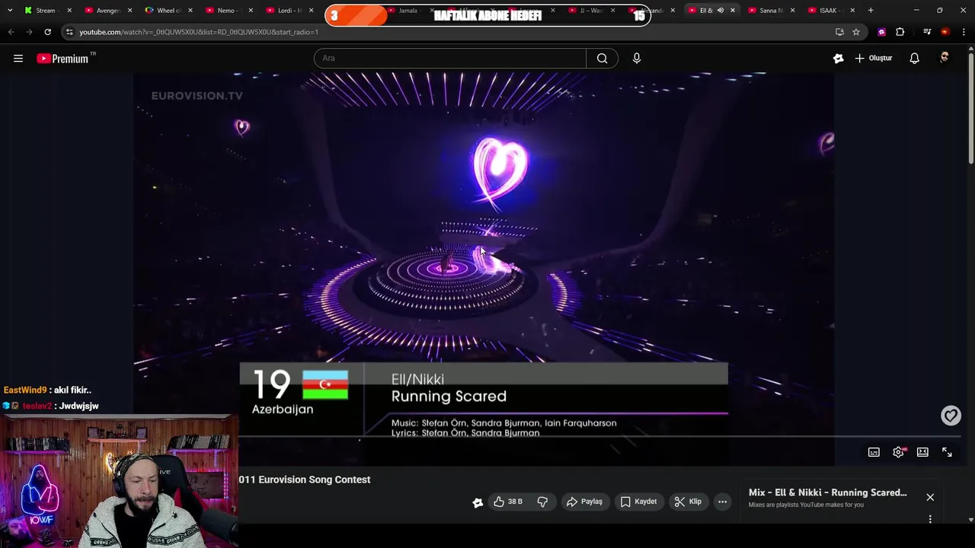
Task: Reload the page in Chrome
Action: click(47, 32)
